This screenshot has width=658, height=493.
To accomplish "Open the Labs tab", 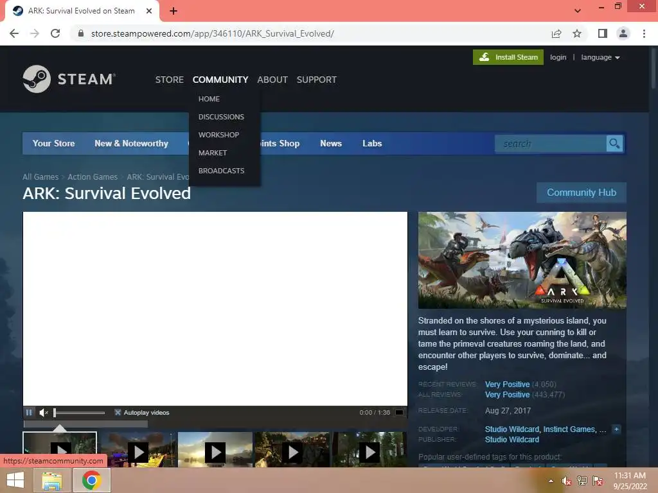I will pos(372,143).
